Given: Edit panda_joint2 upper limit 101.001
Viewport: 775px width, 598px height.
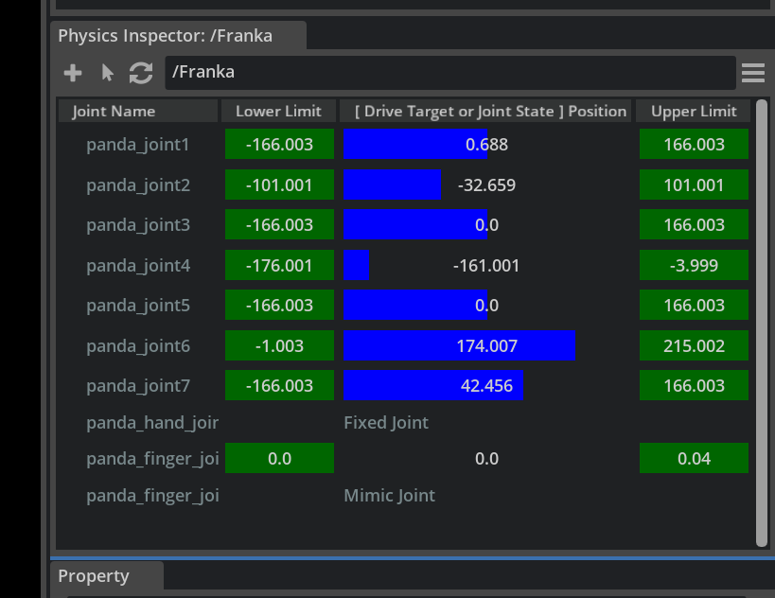Looking at the screenshot, I should 694,185.
